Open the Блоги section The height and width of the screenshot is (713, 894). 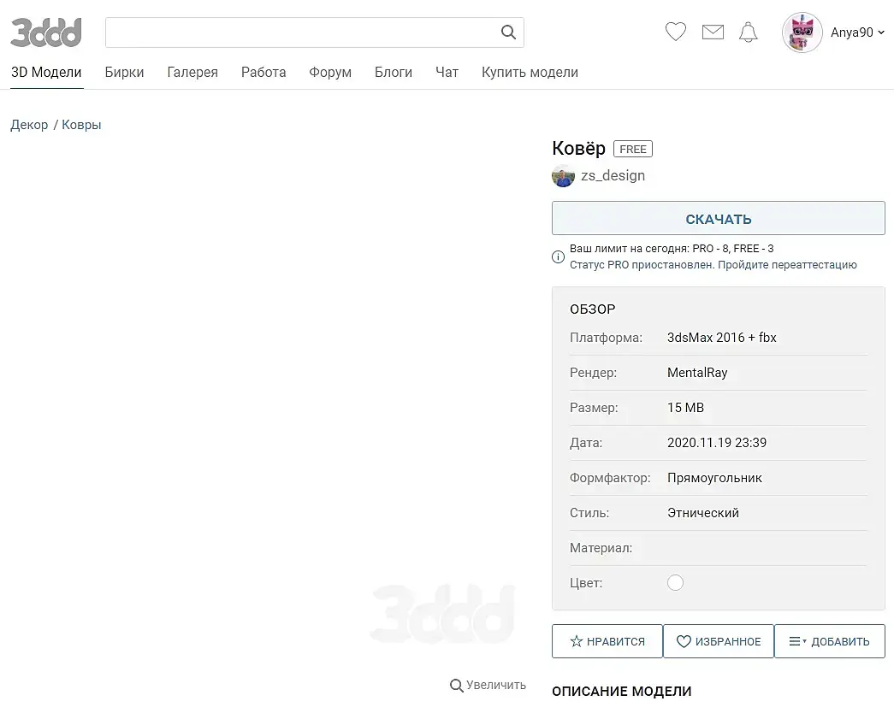click(394, 73)
